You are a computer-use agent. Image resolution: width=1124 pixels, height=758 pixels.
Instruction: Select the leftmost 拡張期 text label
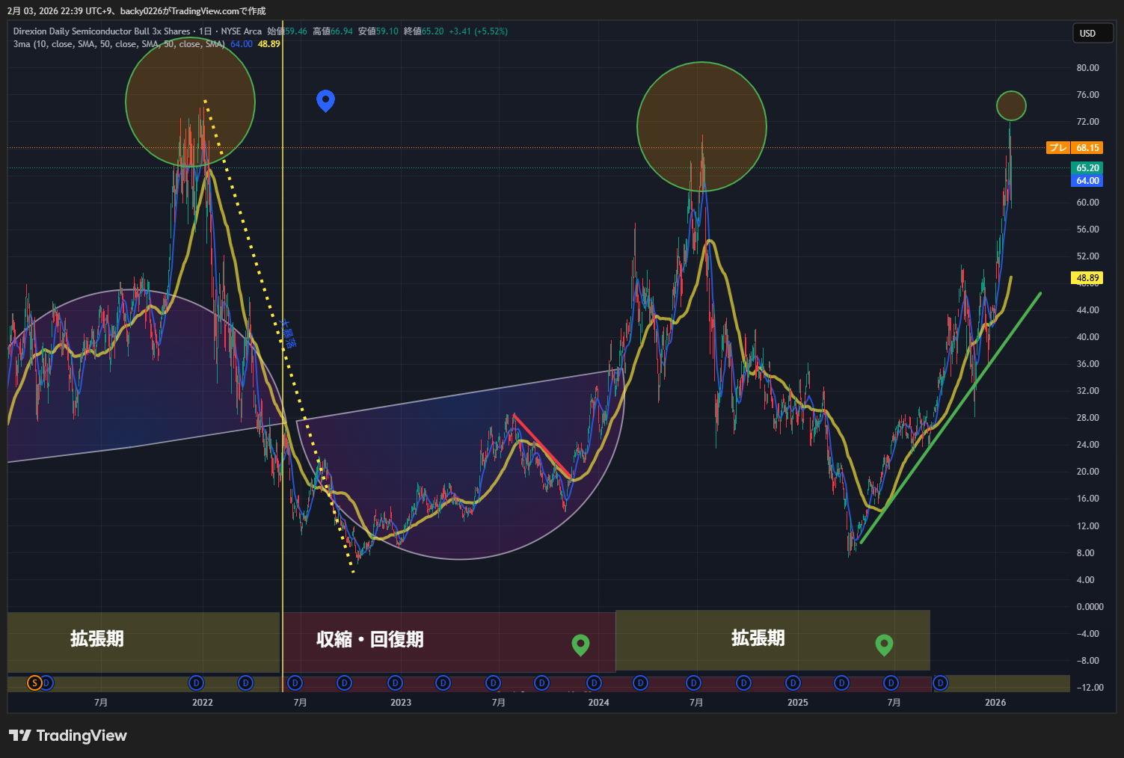tap(97, 638)
